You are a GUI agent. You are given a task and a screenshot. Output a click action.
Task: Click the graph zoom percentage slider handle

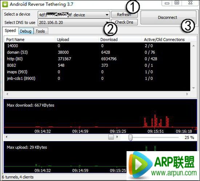point(130,138)
